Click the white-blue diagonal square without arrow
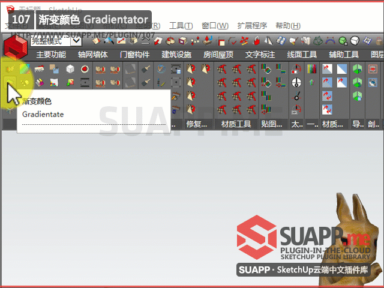Viewport: 384px width, 288px height. tap(341, 69)
